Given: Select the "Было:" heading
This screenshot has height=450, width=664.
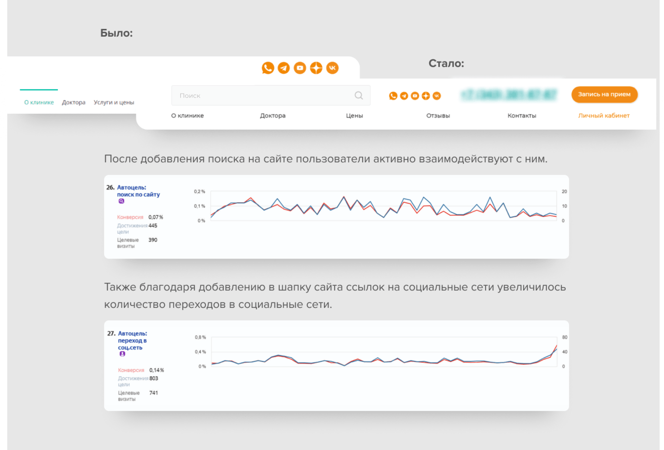Looking at the screenshot, I should point(116,33).
